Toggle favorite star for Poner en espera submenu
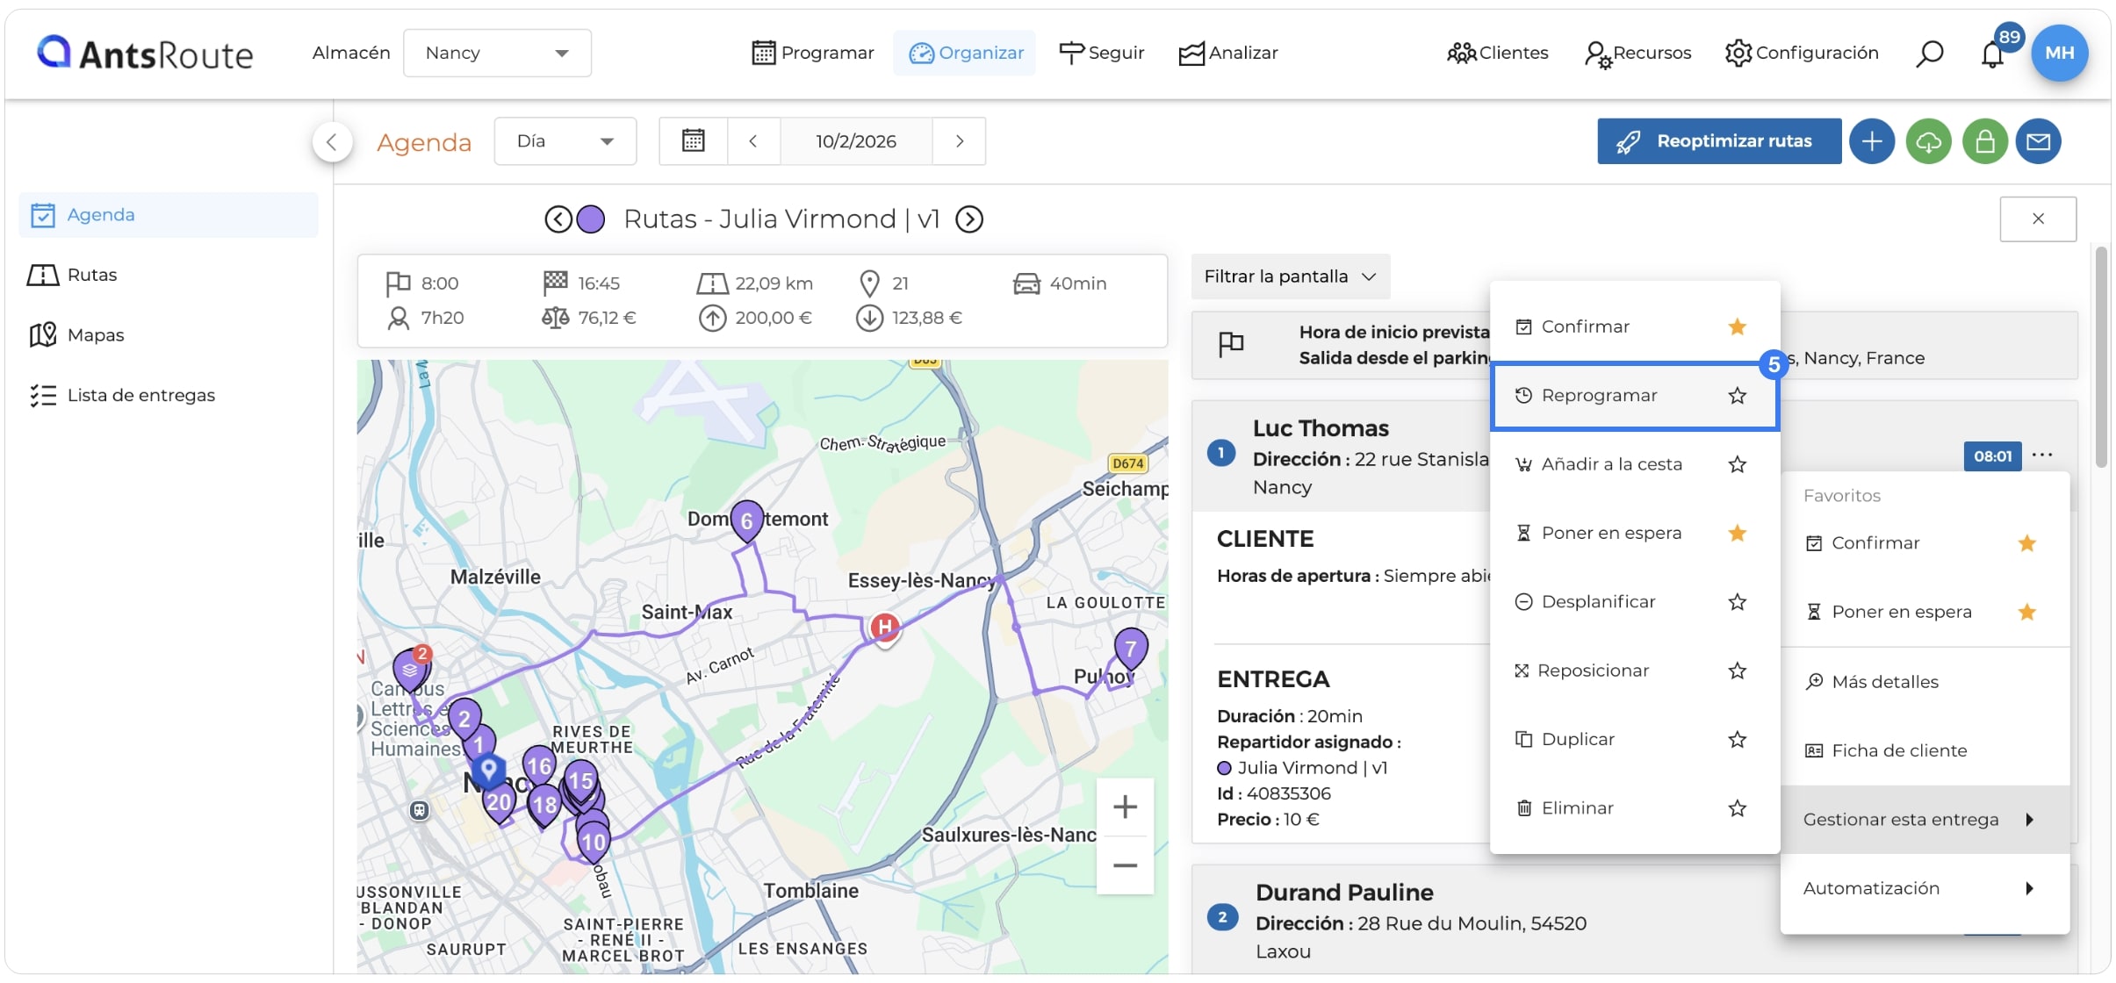 tap(1737, 533)
